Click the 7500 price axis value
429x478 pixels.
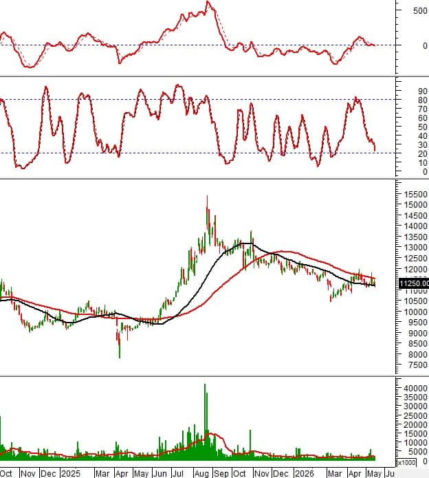pyautogui.click(x=418, y=365)
